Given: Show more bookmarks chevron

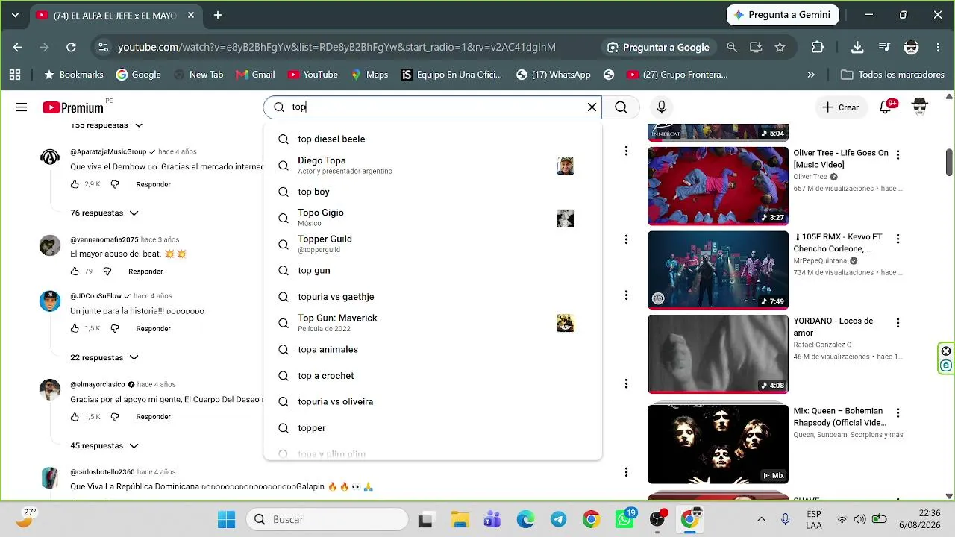Looking at the screenshot, I should pos(811,75).
